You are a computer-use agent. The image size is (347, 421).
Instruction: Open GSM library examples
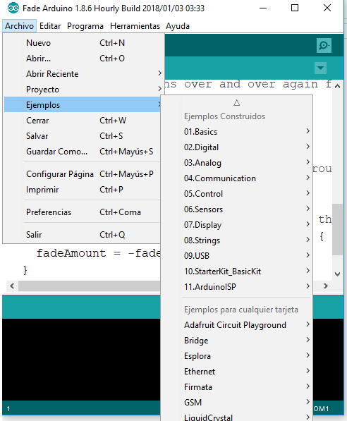coord(237,403)
